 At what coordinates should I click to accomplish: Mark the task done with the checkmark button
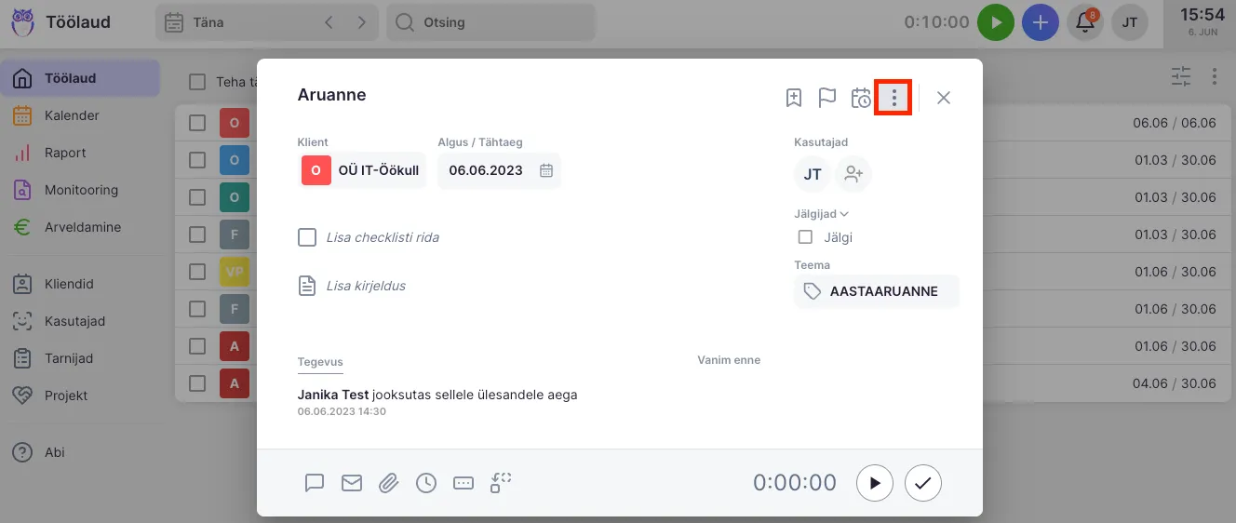923,483
